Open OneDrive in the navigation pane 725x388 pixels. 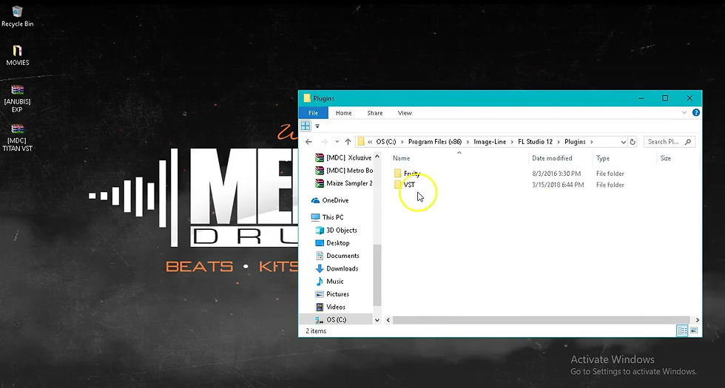pyautogui.click(x=330, y=200)
